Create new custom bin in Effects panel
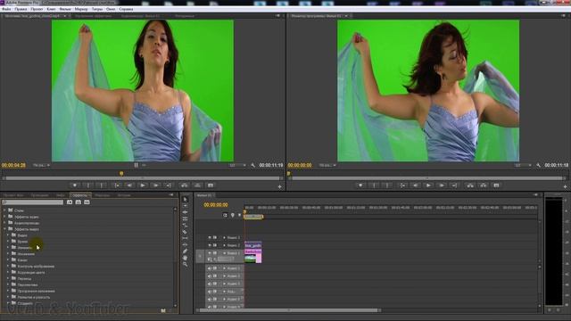This screenshot has height=321, width=571. (163, 310)
